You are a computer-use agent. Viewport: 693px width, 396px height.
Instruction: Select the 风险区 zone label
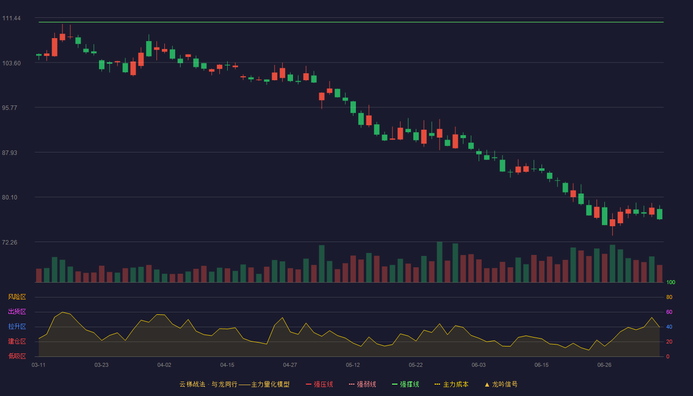click(x=17, y=297)
